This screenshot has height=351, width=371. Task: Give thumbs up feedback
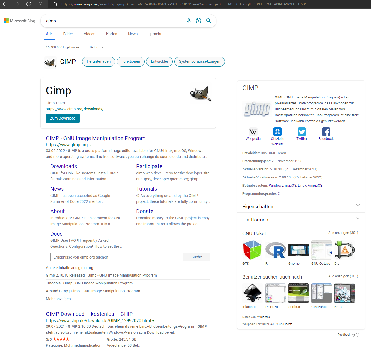pos(353,335)
